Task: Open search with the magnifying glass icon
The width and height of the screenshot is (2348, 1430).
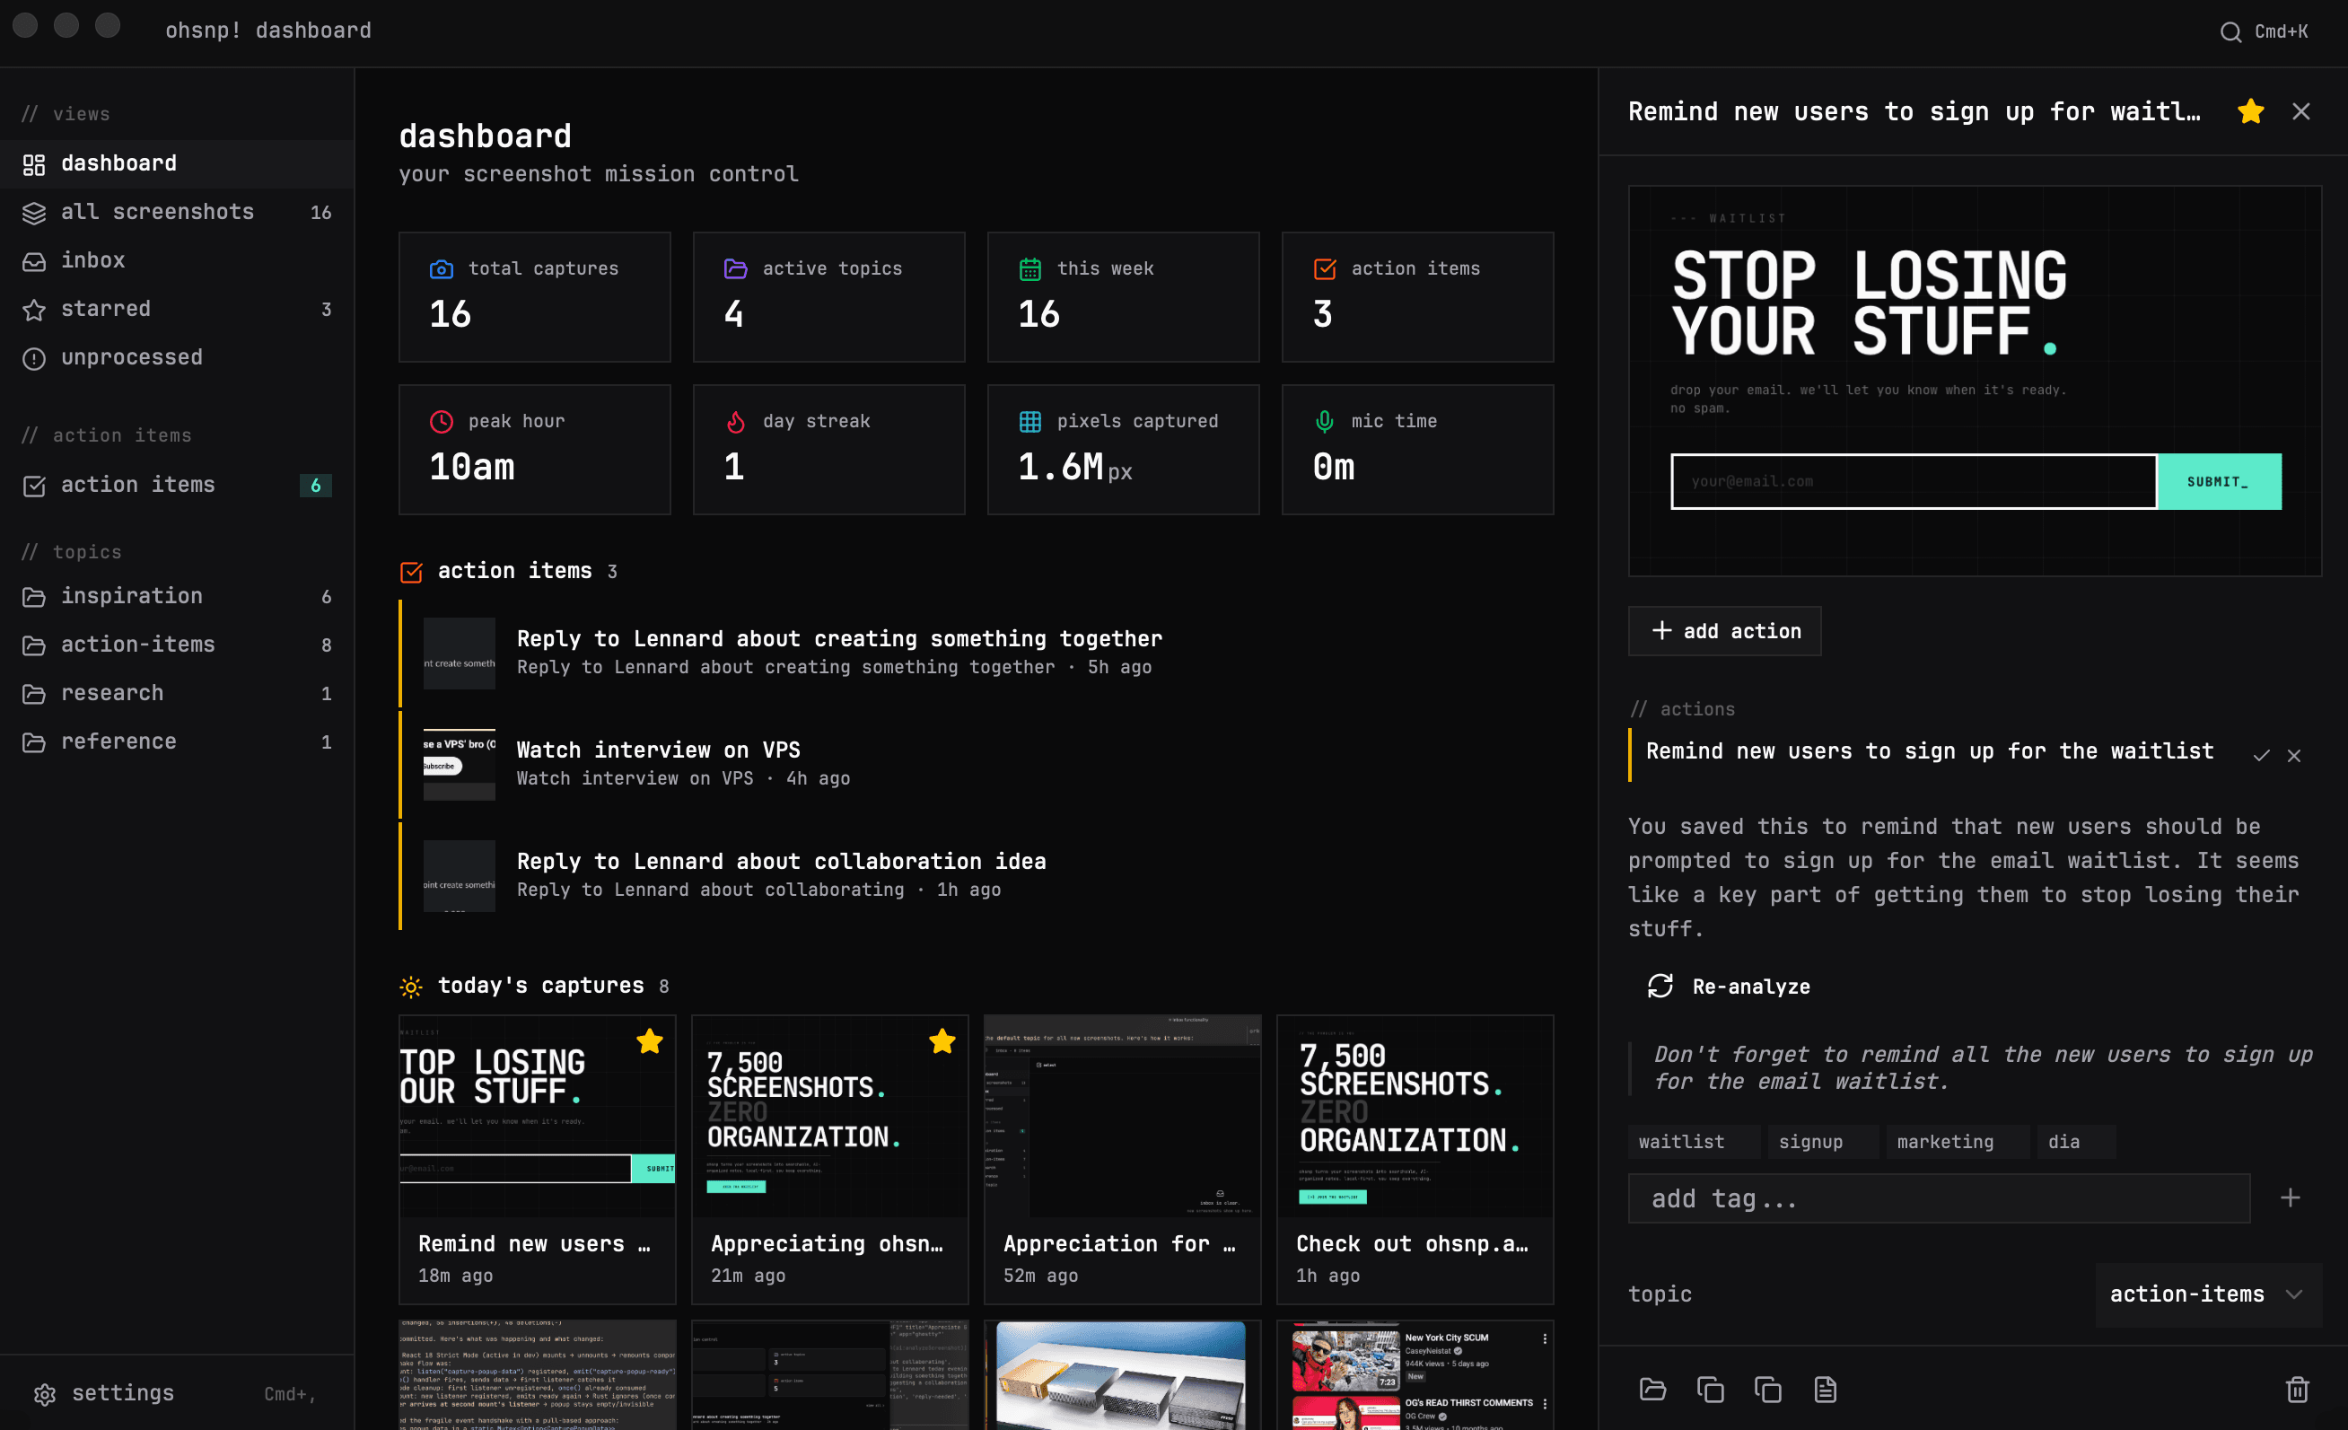Action: 2230,31
